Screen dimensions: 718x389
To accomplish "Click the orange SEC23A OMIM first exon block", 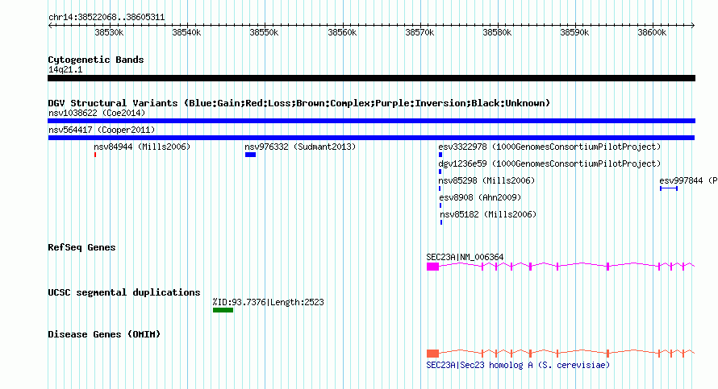I will 432,354.
